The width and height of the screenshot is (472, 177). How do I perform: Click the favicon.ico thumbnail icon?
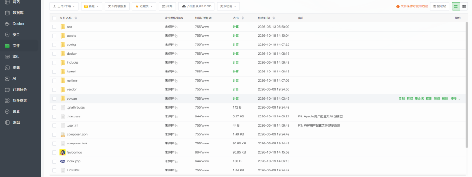[63, 152]
